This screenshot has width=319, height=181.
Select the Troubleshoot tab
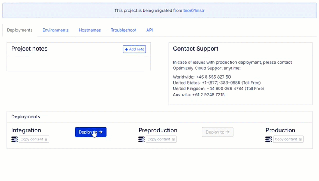(123, 30)
